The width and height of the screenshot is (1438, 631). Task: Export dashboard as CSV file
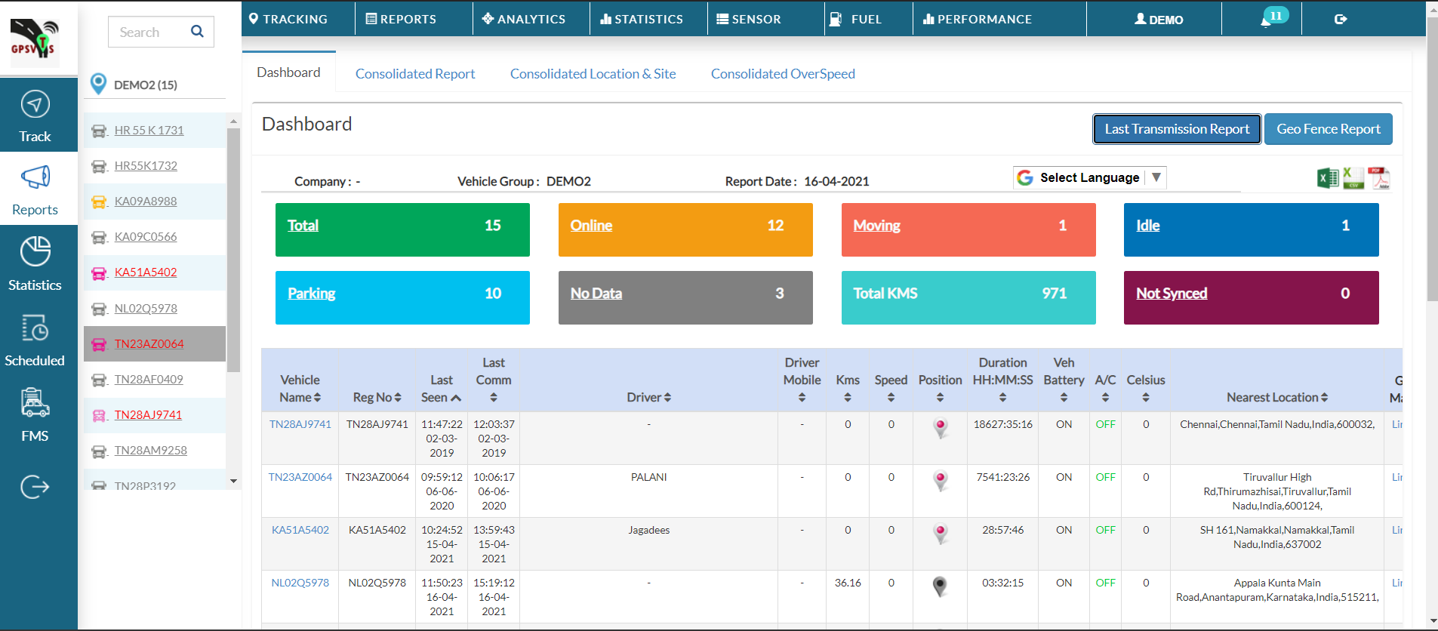1353,178
